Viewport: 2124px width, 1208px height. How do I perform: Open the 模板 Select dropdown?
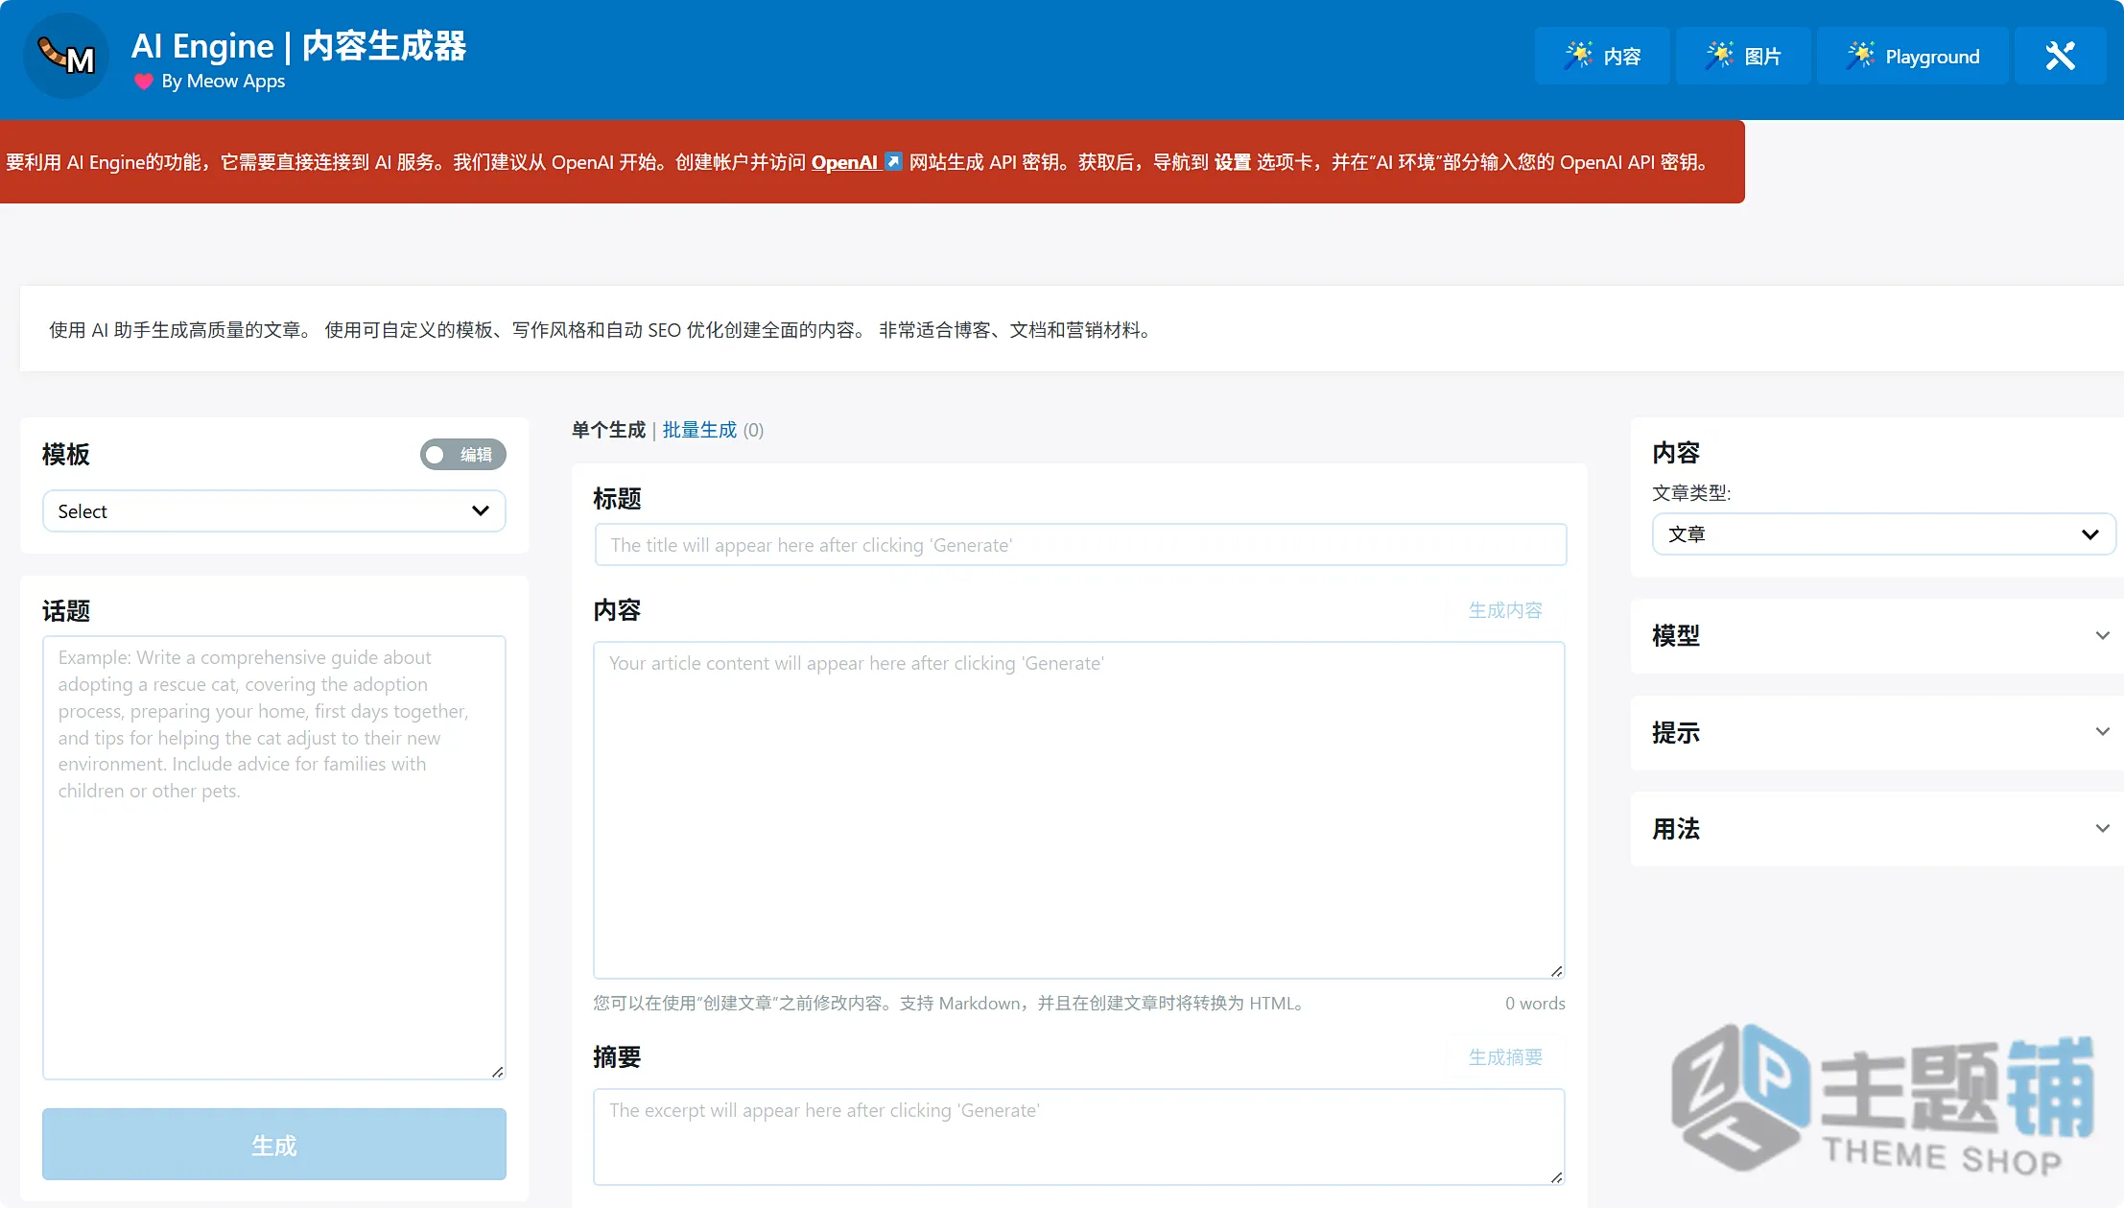click(274, 511)
